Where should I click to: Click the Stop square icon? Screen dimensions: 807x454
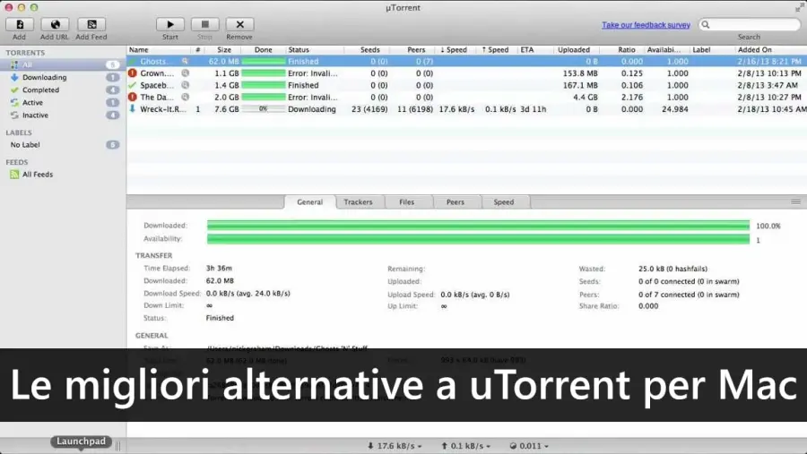coord(204,24)
